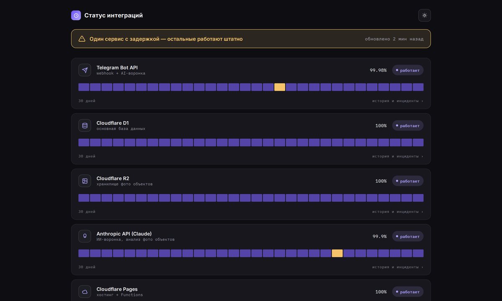
Task: Open история и инциденты for Telegram Bot API
Action: [x=398, y=101]
